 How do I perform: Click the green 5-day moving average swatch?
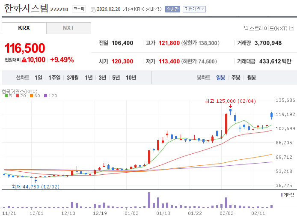(x=6, y=96)
